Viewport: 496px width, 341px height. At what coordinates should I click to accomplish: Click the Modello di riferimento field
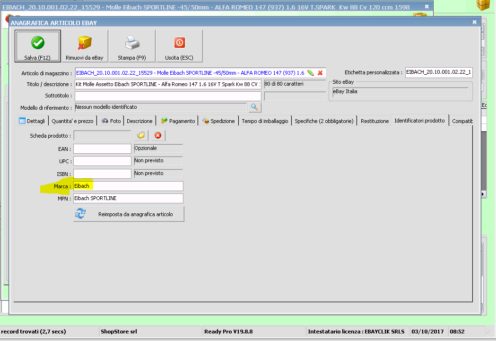161,107
